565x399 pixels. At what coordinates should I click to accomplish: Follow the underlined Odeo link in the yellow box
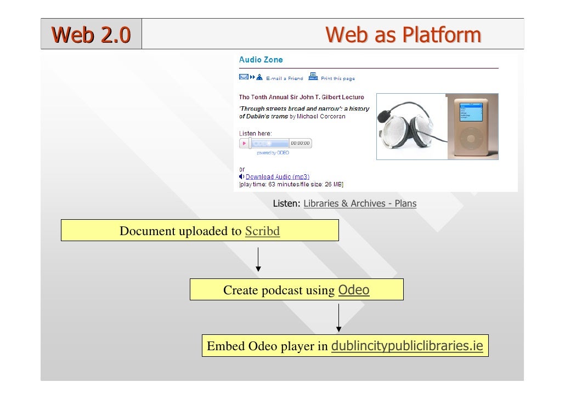(354, 290)
